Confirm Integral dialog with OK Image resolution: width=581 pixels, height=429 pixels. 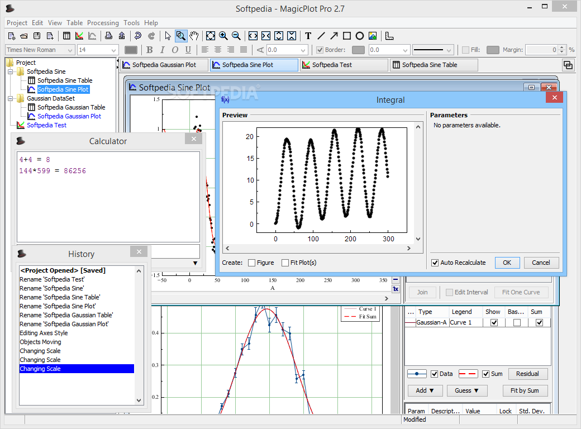coord(507,263)
